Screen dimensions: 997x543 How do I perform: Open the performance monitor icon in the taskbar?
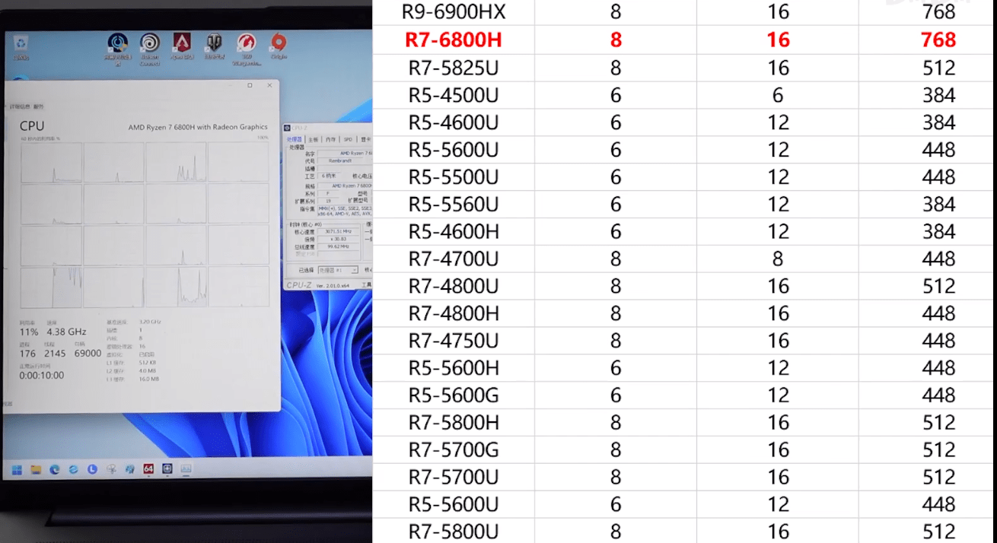click(x=185, y=468)
